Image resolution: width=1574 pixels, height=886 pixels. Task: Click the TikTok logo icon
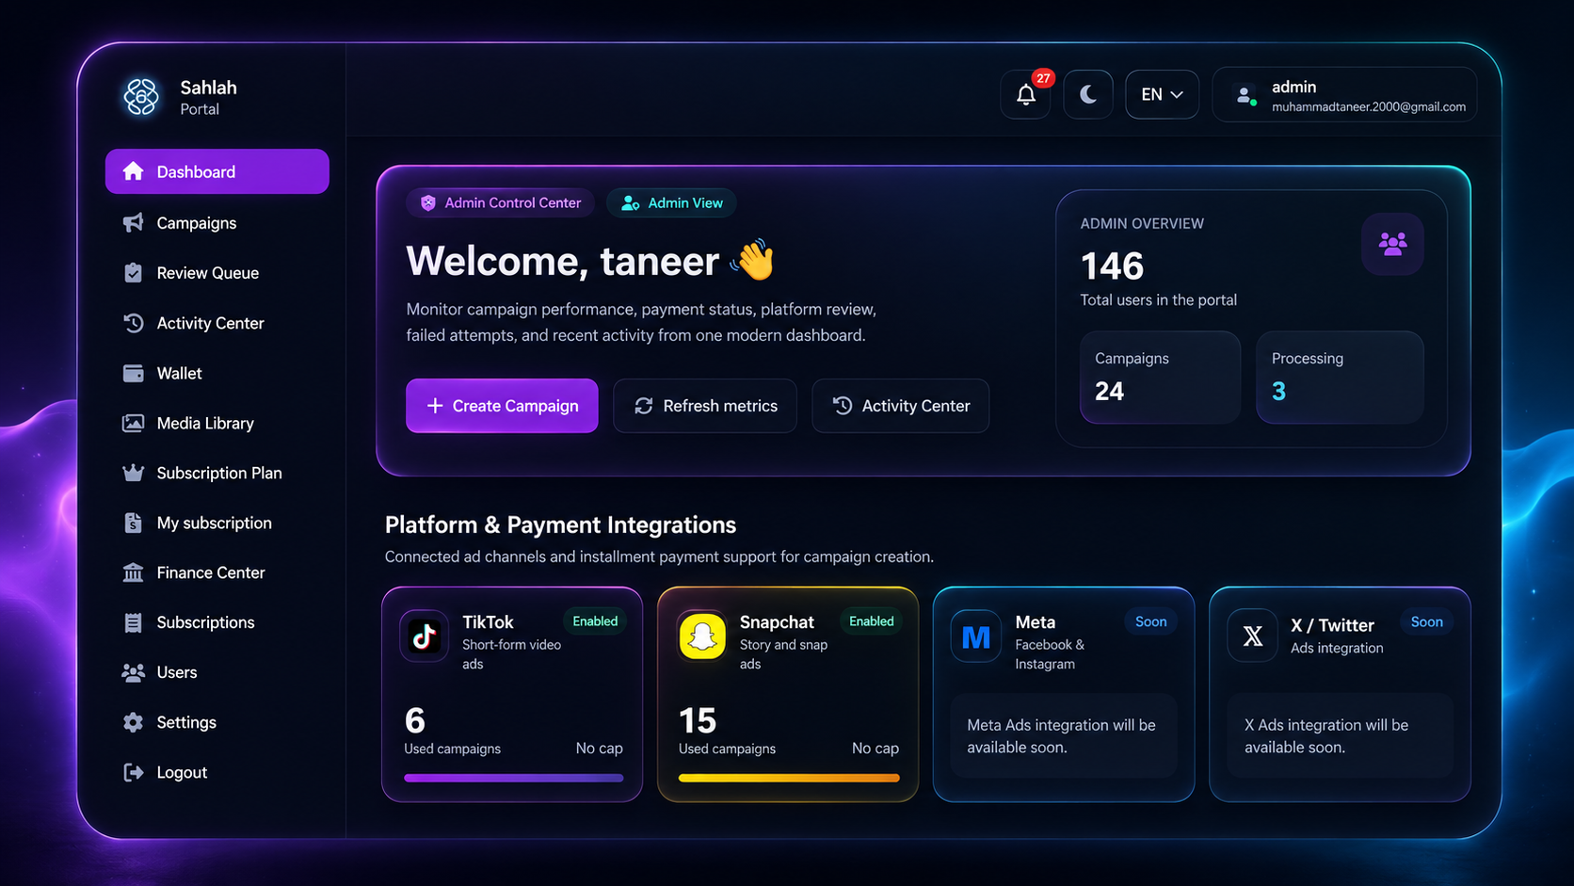[x=425, y=636]
